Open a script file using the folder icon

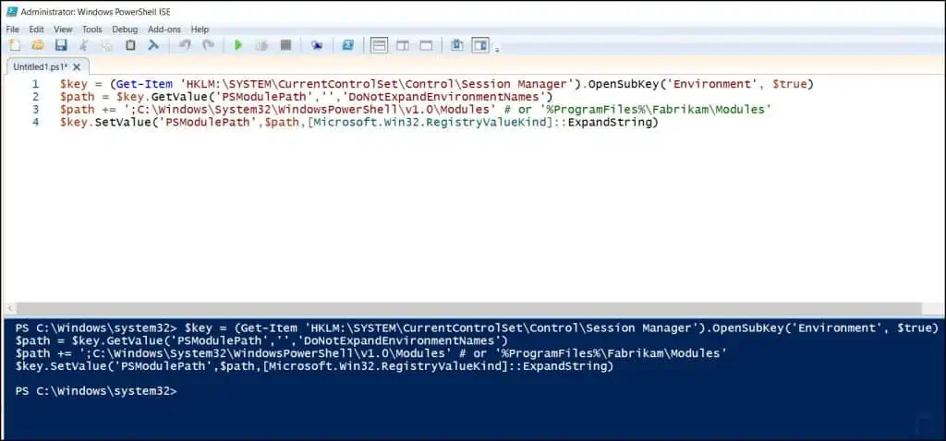38,45
